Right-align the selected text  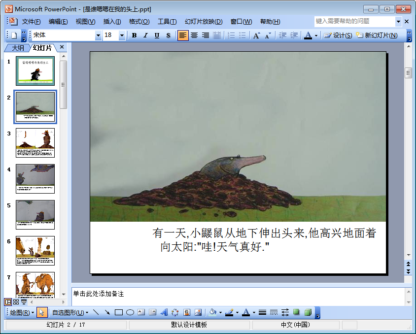point(206,35)
